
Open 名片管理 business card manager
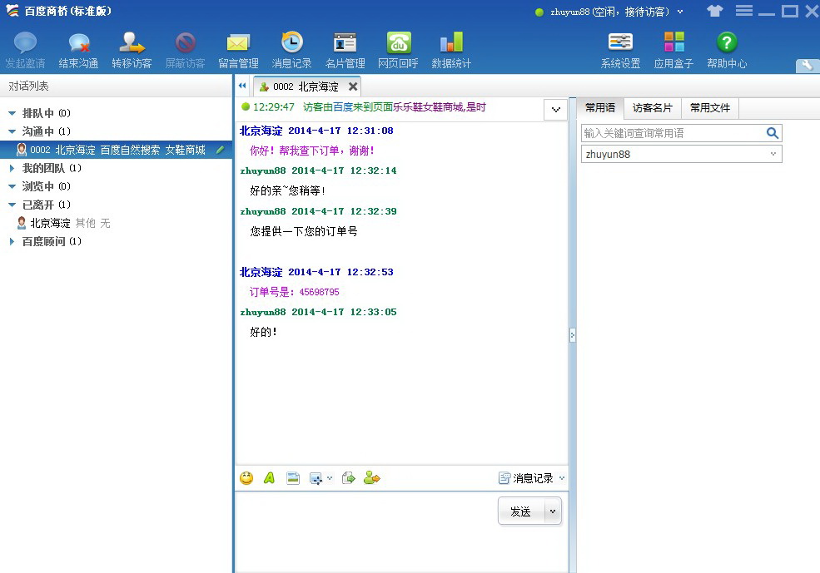click(345, 48)
